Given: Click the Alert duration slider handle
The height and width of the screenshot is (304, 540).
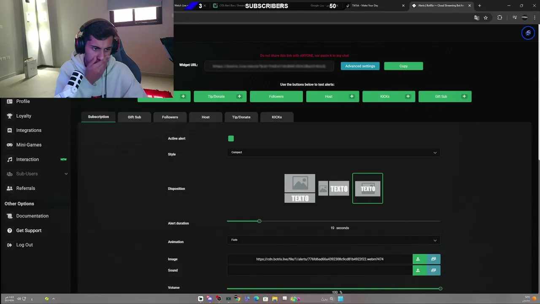Looking at the screenshot, I should pos(259,221).
